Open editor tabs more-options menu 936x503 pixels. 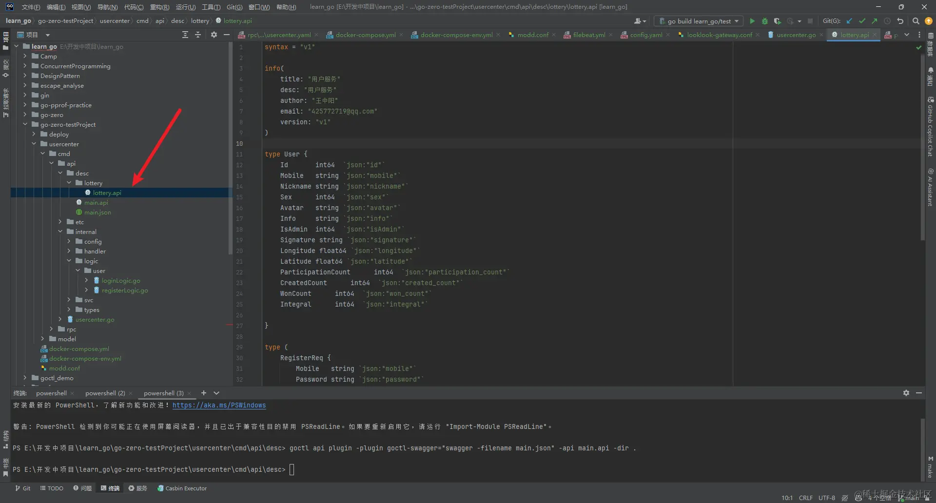point(919,35)
